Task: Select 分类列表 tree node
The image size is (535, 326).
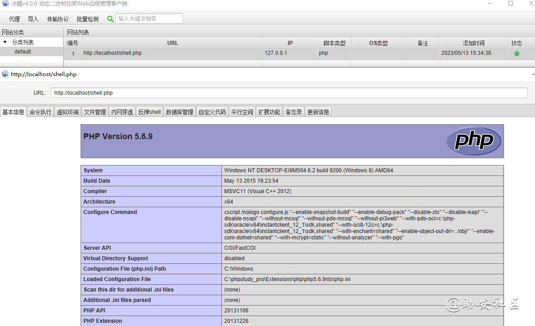Action: [23, 42]
